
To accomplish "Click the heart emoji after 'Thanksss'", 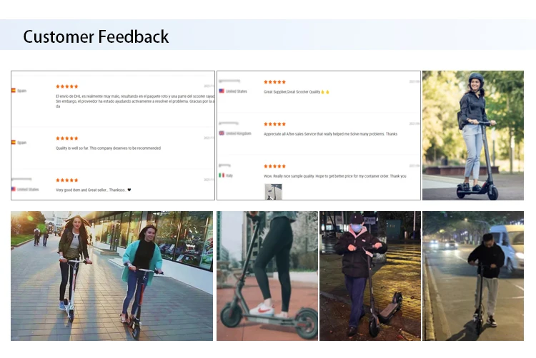I will point(129,190).
